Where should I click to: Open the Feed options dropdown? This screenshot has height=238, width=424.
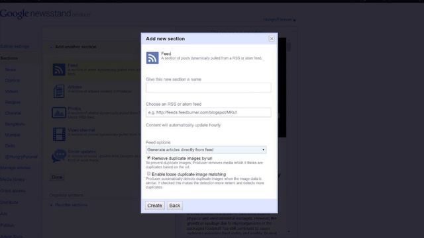tap(206, 149)
